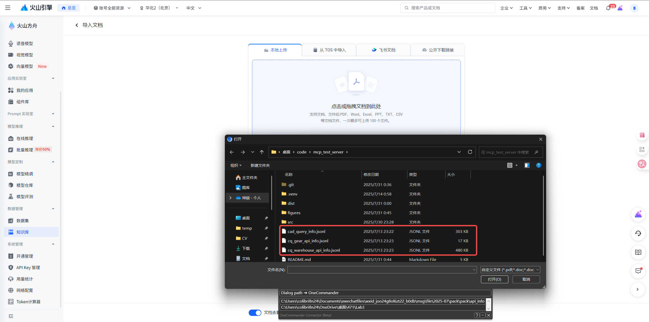Screen dimensions: 649x322
Task: Collapse the 应用实验室 sidebar section
Action: pyautogui.click(x=53, y=78)
